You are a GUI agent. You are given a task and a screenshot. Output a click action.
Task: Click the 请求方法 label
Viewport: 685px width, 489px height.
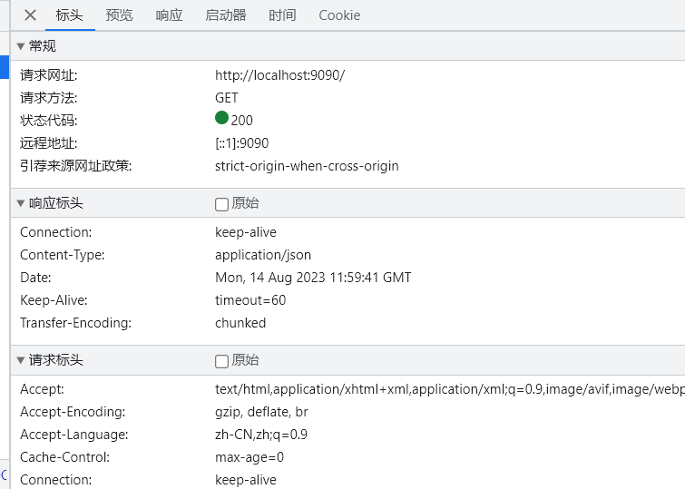pyautogui.click(x=48, y=98)
